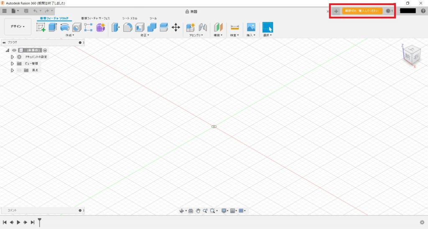Select the Create Sketch tool
Viewport: 428px width, 229px height.
point(41,27)
